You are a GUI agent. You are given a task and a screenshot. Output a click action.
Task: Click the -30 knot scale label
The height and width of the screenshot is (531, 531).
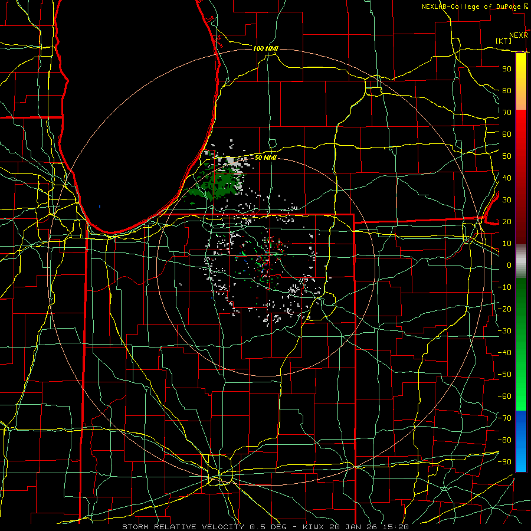[504, 331]
